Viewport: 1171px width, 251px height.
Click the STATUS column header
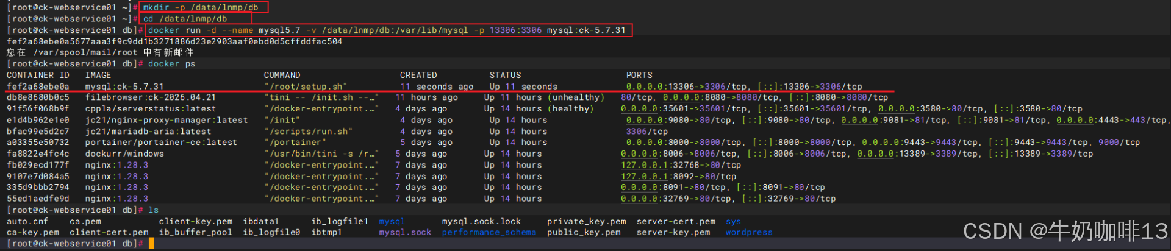click(505, 75)
